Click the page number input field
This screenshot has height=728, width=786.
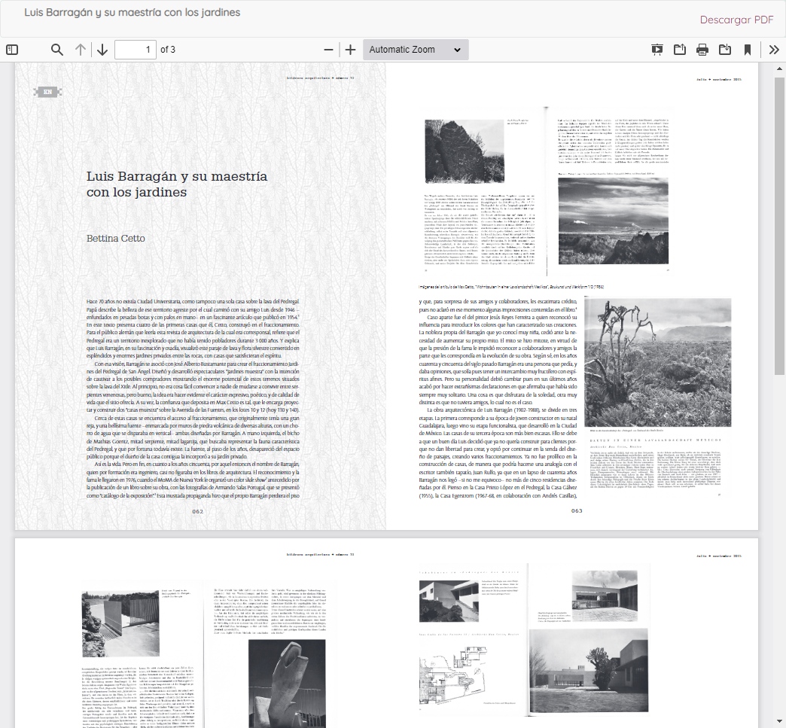pyautogui.click(x=136, y=50)
